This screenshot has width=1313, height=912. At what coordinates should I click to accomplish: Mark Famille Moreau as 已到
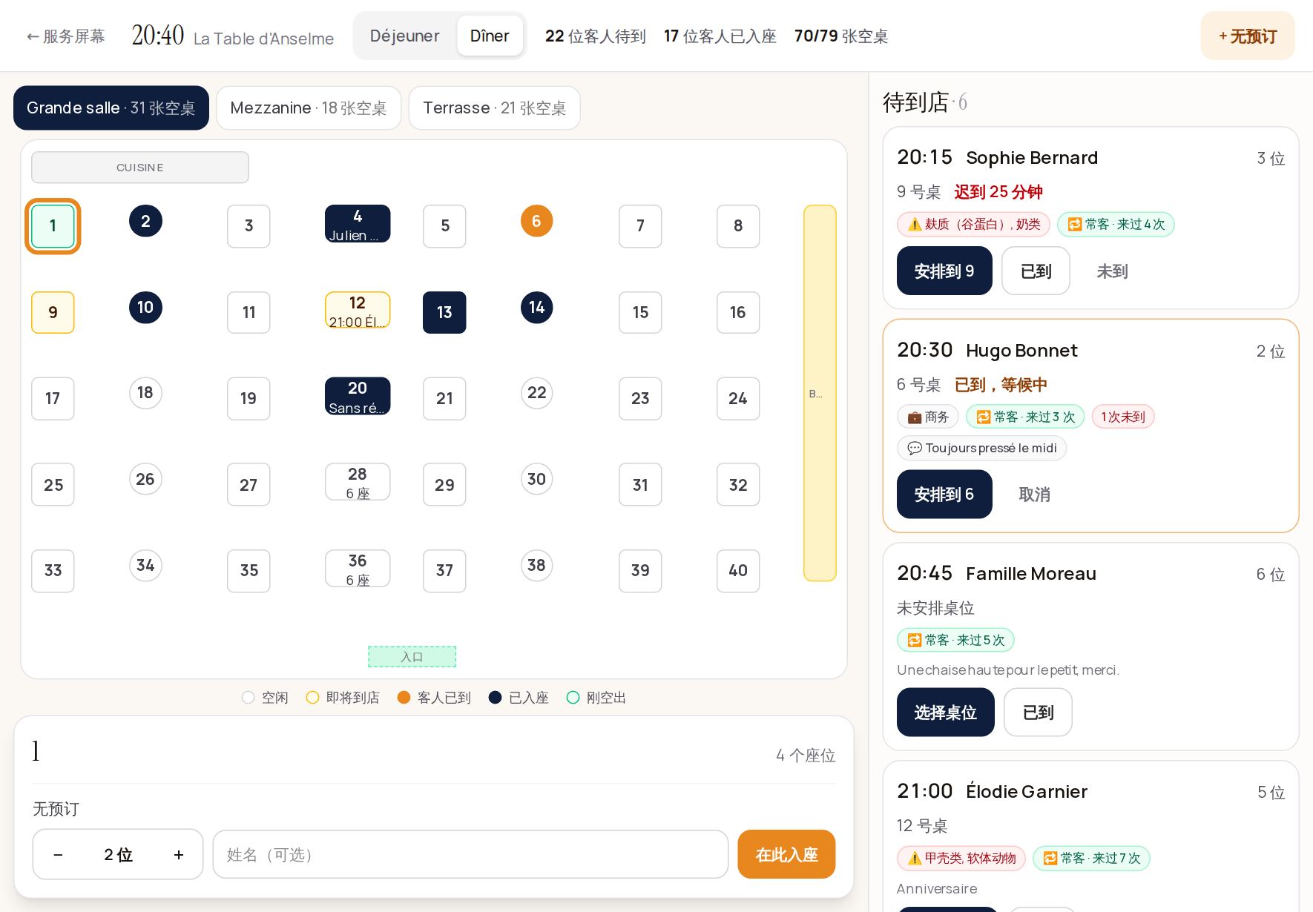click(1038, 713)
